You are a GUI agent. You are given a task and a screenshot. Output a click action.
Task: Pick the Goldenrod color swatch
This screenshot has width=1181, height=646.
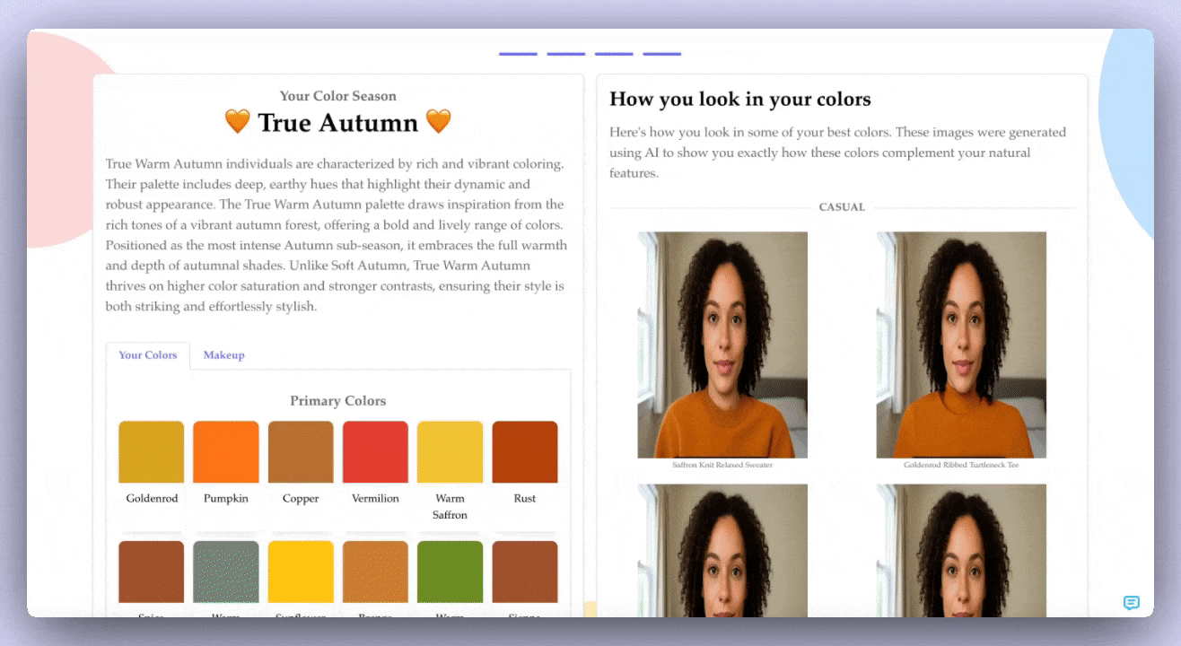point(152,452)
